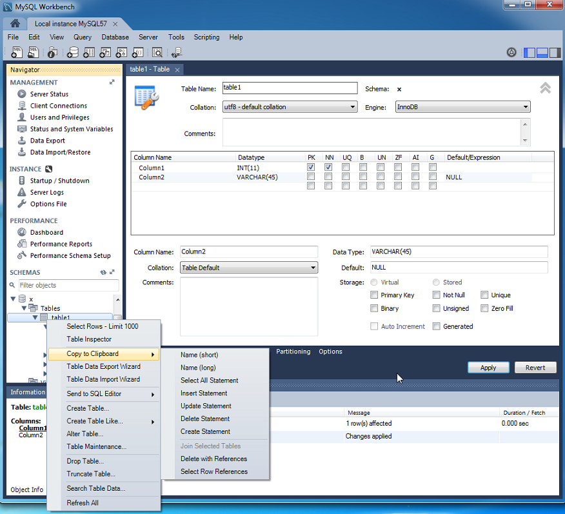
Task: Create a new function using the toolbar icon
Action: pos(137,52)
